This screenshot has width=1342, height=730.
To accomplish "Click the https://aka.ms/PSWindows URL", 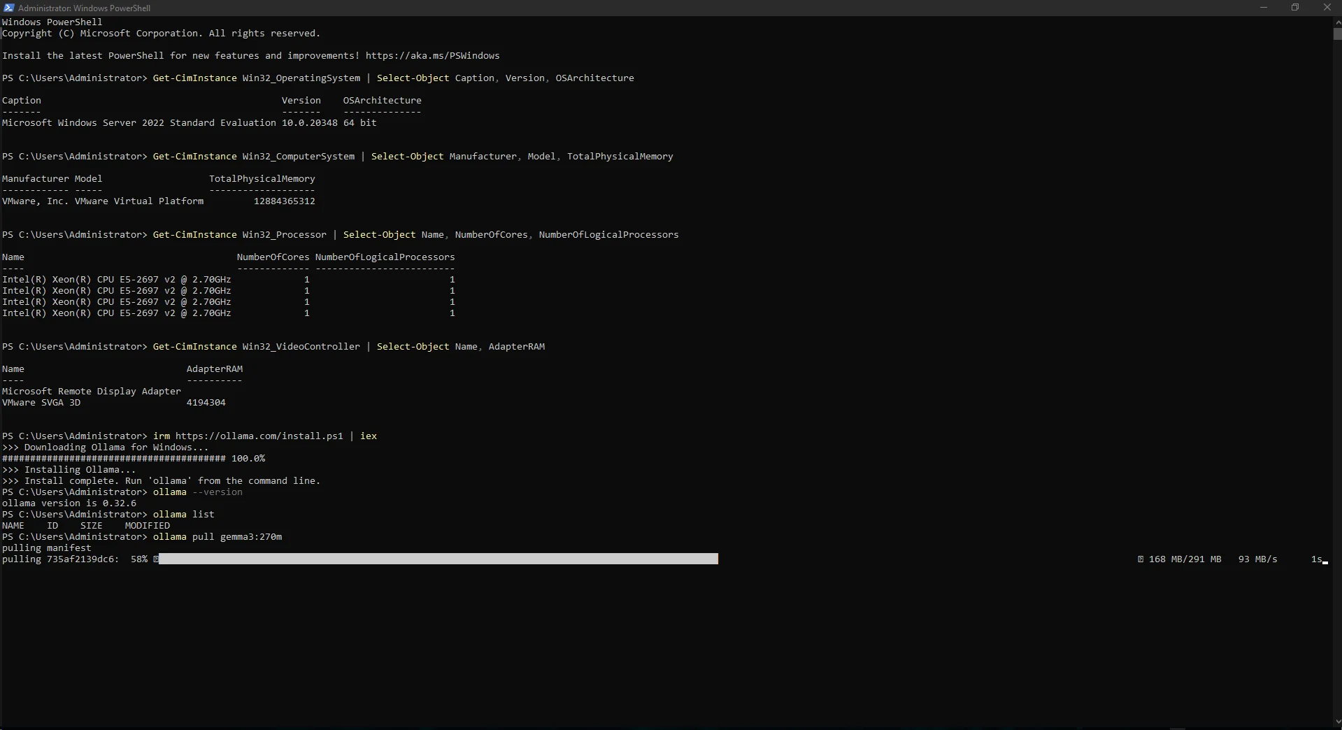I will 432,56.
